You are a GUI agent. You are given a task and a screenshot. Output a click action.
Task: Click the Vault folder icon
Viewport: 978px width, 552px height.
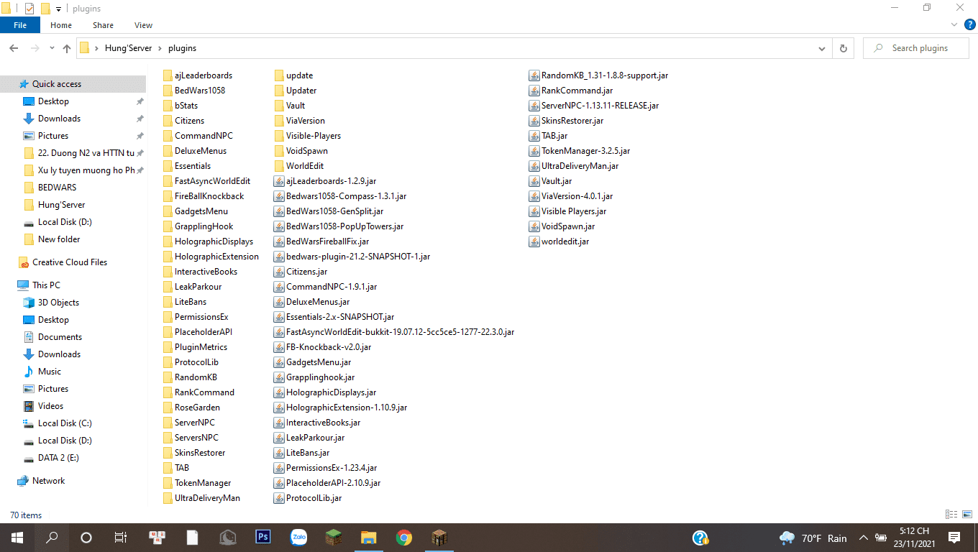coord(279,106)
